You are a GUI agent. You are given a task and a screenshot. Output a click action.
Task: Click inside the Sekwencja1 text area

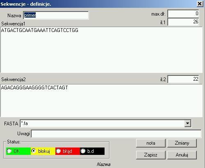(101, 50)
